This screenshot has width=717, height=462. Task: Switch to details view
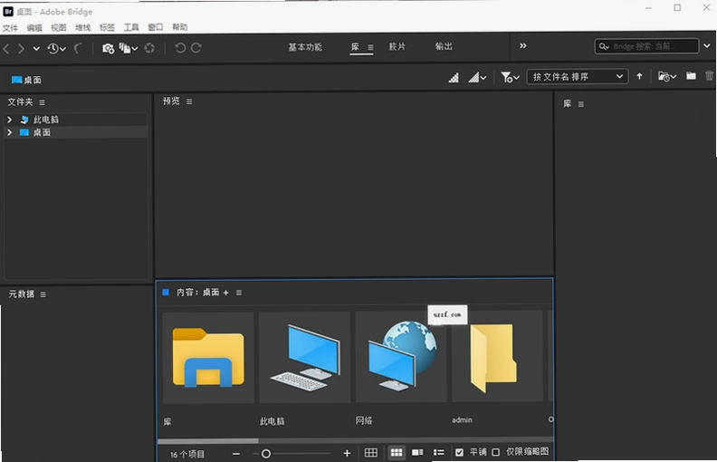click(417, 452)
